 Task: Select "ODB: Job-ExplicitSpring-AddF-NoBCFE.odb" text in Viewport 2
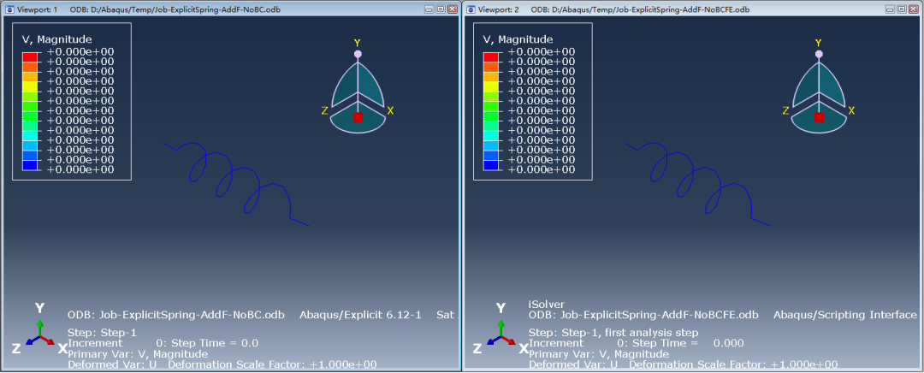tap(643, 315)
